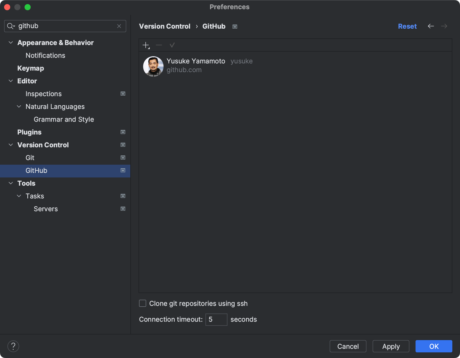Set default account with checkmark icon

tap(172, 45)
